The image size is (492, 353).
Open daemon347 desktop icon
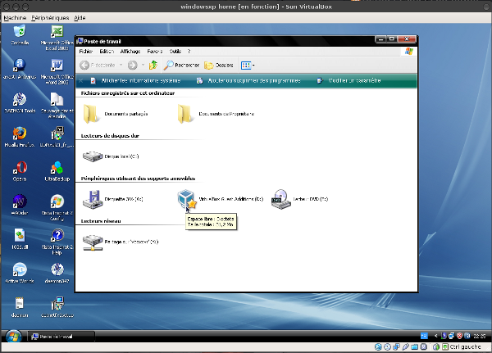[x=57, y=273]
